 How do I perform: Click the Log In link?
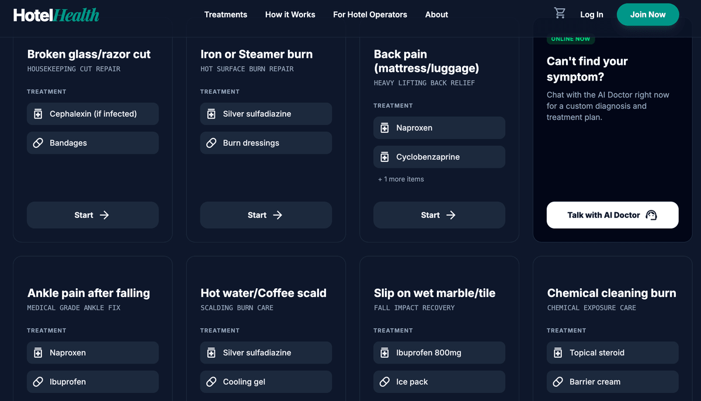click(x=591, y=15)
